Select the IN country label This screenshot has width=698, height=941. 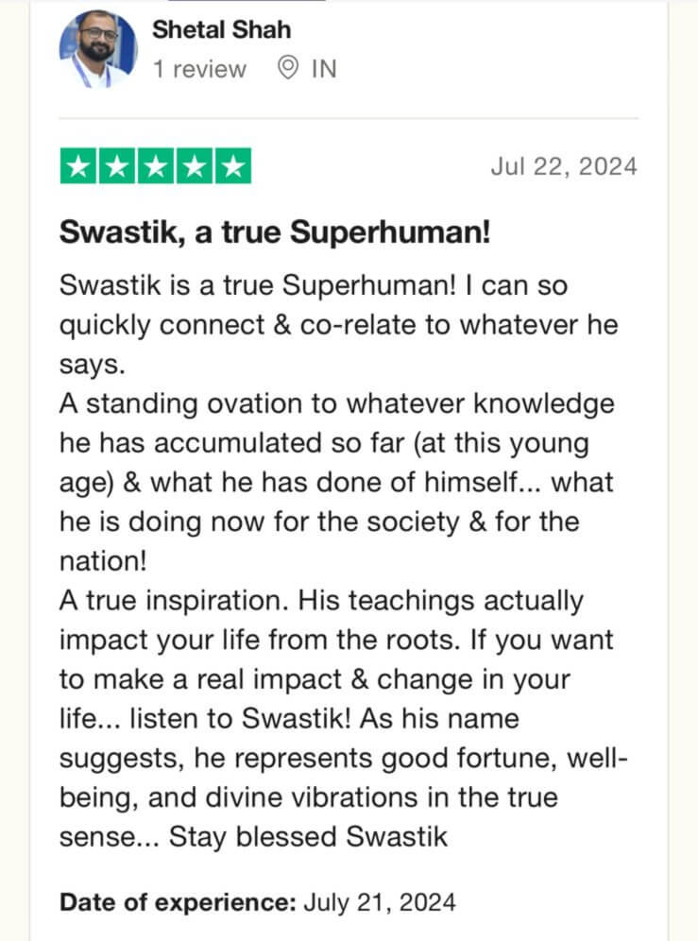point(324,69)
